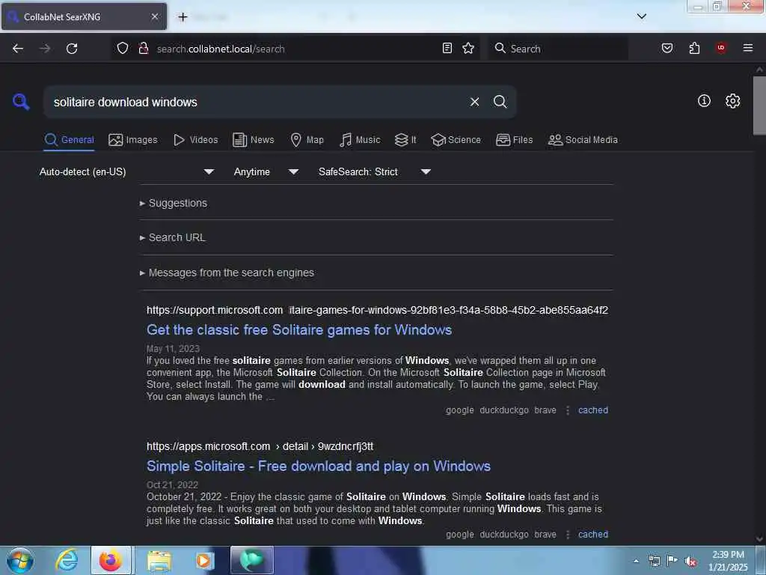
Task: Close the CollabNet SearXNG tab
Action: point(154,16)
